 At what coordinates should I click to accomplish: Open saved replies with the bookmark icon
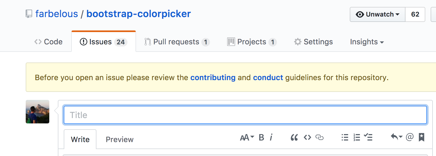421,137
